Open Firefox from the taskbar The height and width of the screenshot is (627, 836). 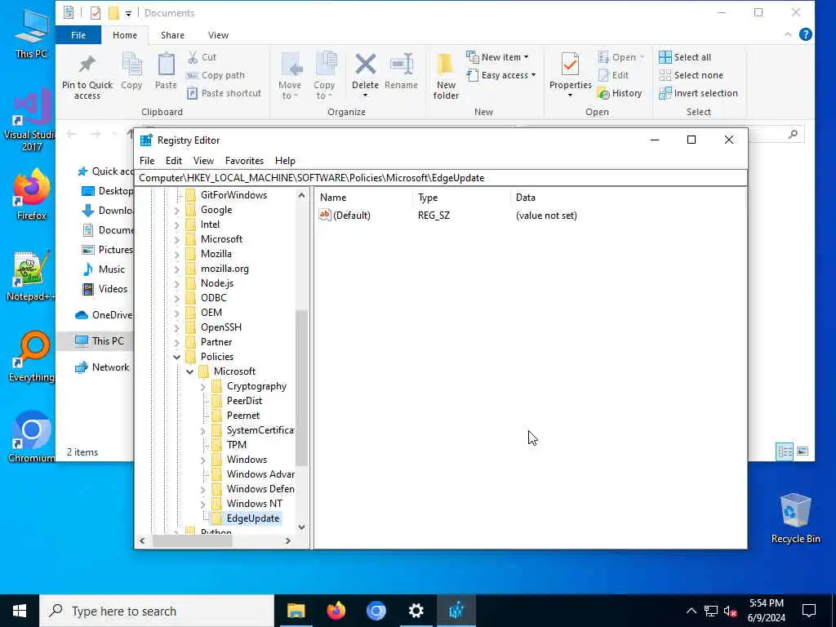coord(336,611)
